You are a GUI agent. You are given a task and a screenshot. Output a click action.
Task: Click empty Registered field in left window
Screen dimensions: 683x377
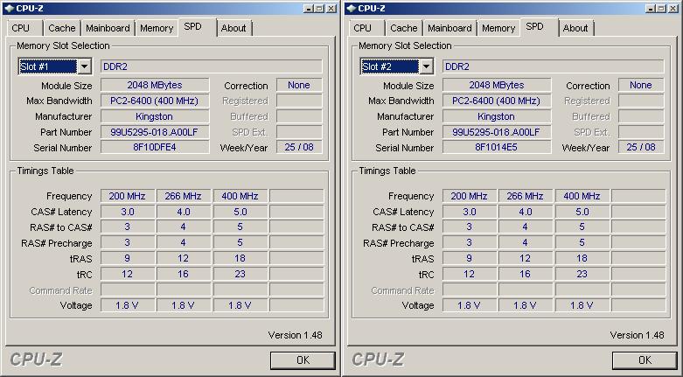pyautogui.click(x=299, y=101)
